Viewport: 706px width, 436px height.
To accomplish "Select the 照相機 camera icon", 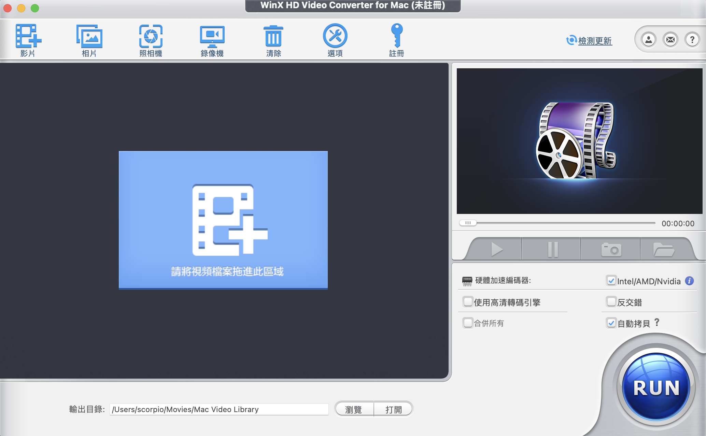I will click(151, 36).
